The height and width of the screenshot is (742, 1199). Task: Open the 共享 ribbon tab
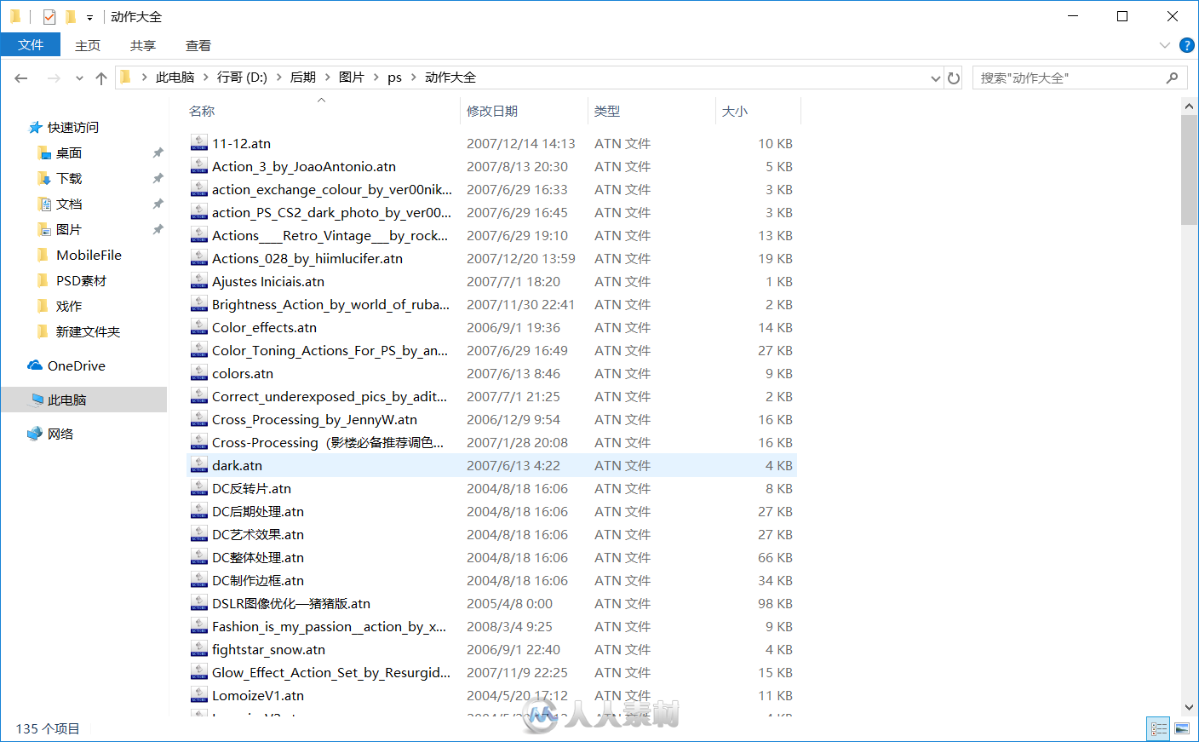point(143,45)
